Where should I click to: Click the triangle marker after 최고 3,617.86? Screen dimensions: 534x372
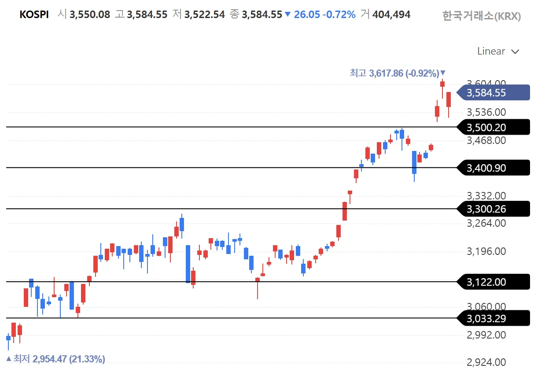[443, 73]
